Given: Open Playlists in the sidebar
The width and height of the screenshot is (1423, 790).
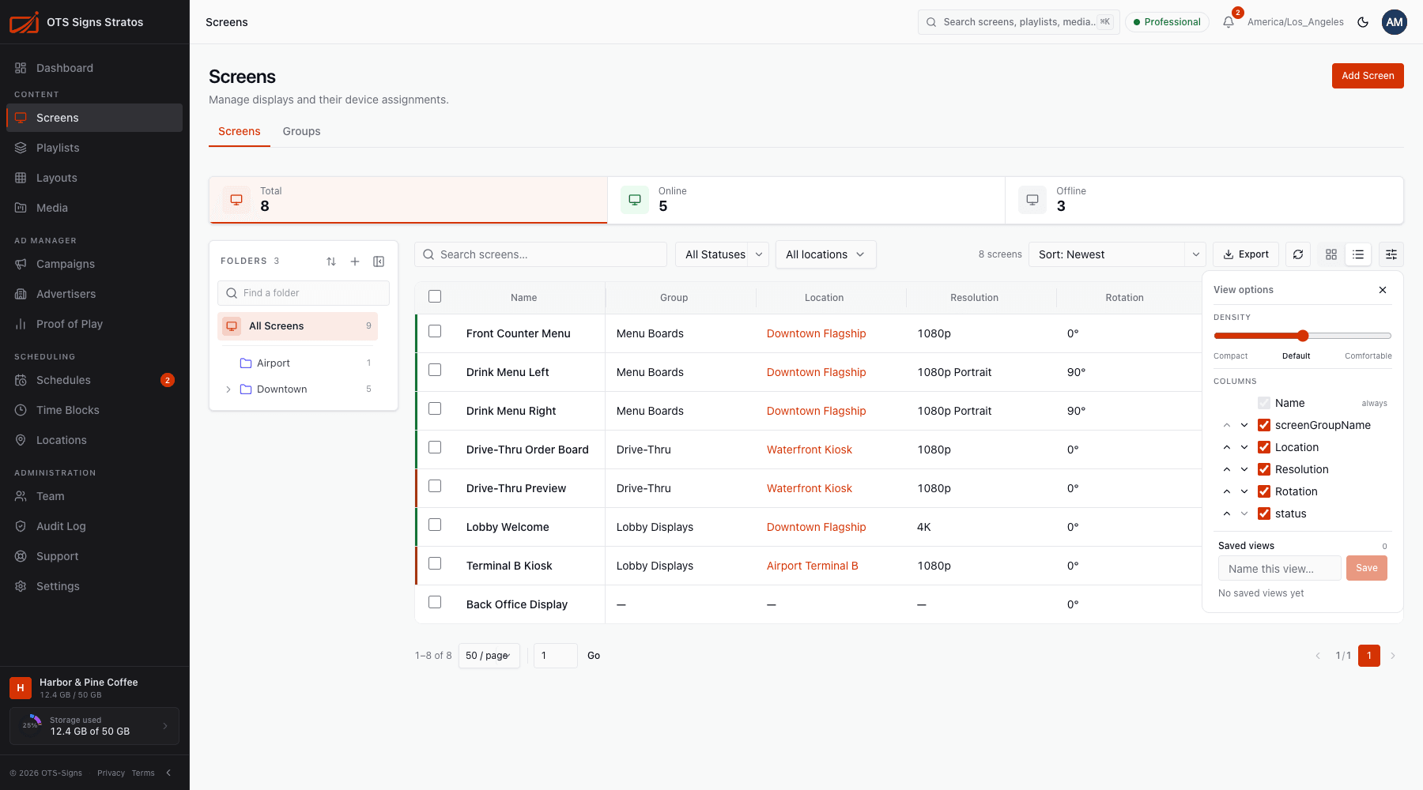Looking at the screenshot, I should click(94, 148).
